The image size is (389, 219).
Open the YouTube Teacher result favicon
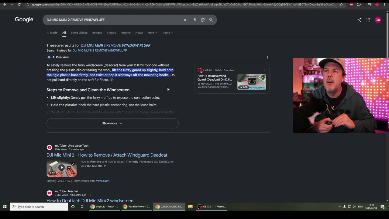(49, 193)
